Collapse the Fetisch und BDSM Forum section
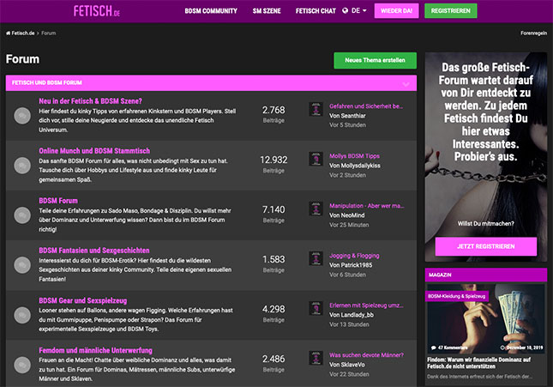Viewport: 553px width, 387px height. 406,83
